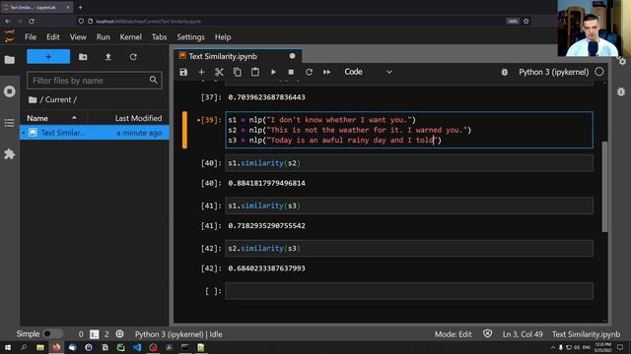Check the kernel status circle indicator
Image resolution: width=631 pixels, height=354 pixels.
point(599,72)
